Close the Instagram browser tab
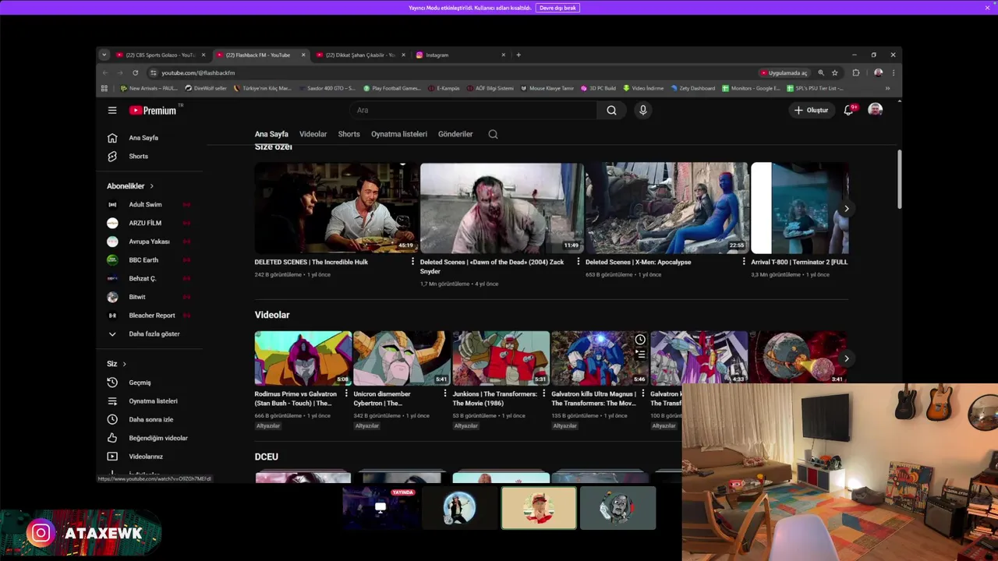Image resolution: width=998 pixels, height=561 pixels. pos(503,55)
